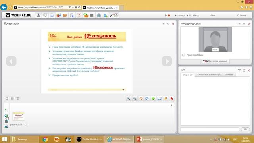Click the document with user toolbar icon
The image size is (254, 143).
[72, 15]
